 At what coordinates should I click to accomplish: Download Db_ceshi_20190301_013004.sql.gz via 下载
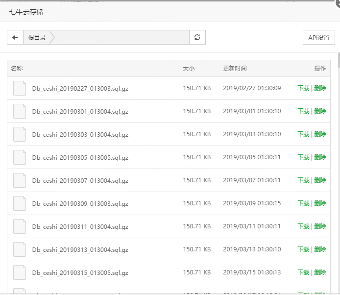(303, 111)
